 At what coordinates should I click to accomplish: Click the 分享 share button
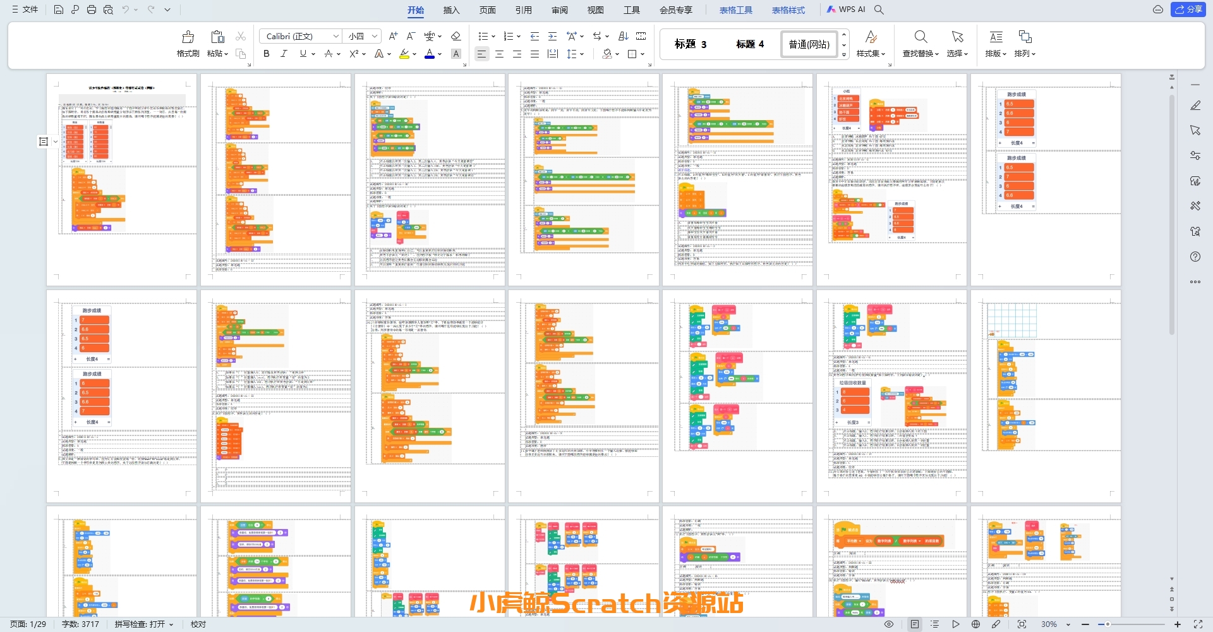click(1188, 9)
